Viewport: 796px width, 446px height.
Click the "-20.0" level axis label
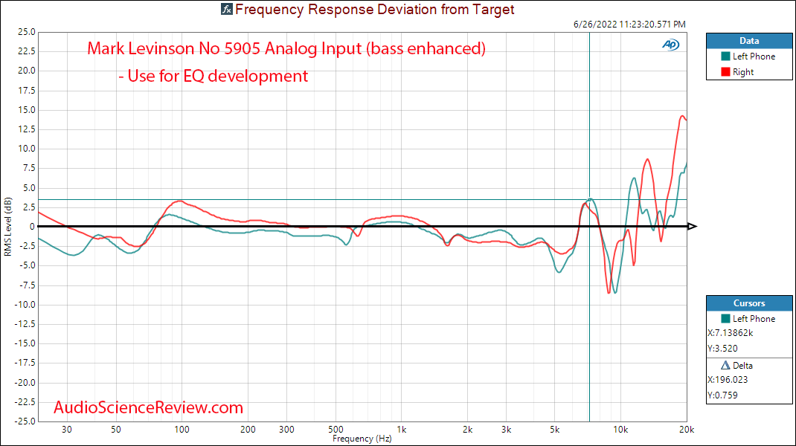tap(25, 383)
